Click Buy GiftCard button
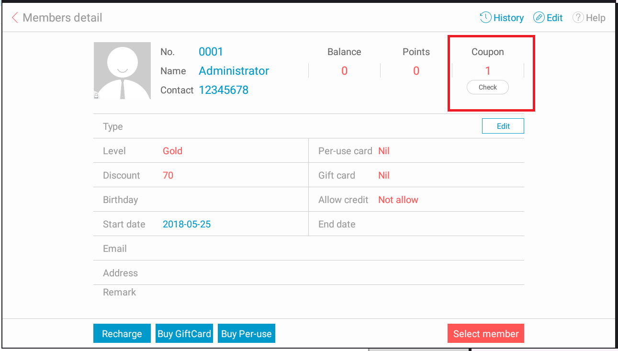The width and height of the screenshot is (618, 351). click(x=184, y=334)
